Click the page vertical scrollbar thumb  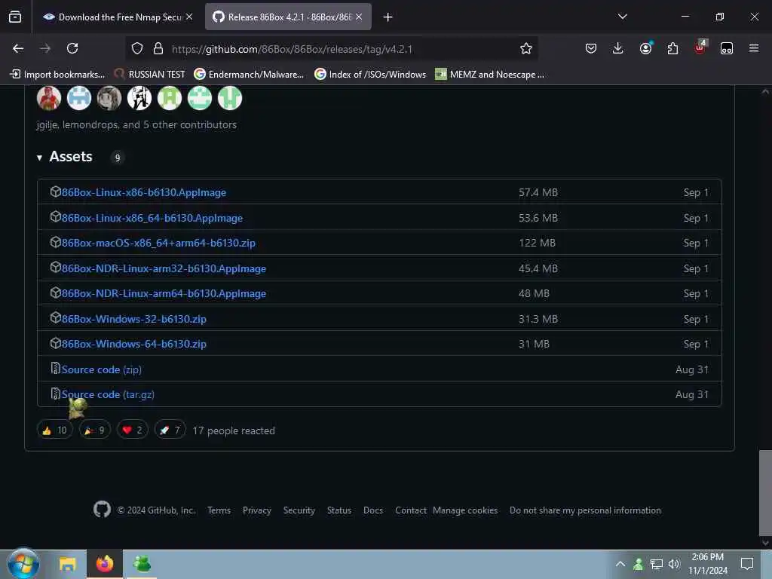point(765,492)
